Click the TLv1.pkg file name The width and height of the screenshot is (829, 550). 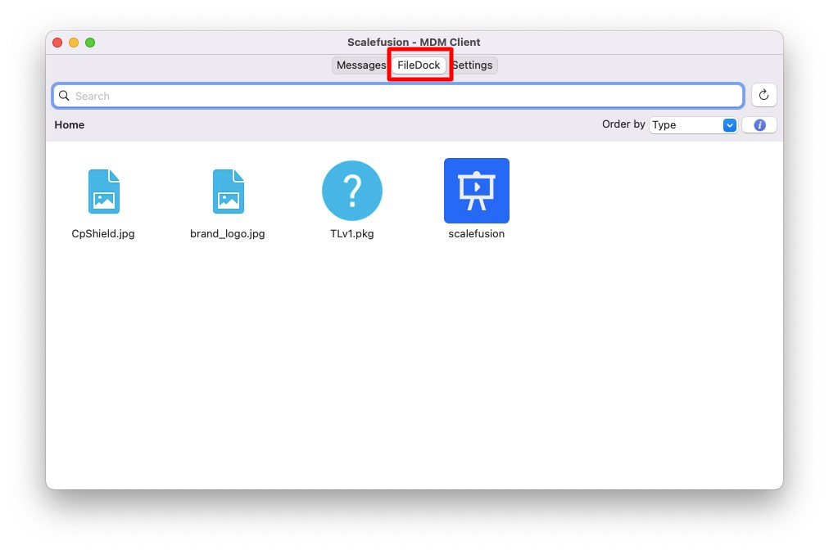click(x=352, y=233)
